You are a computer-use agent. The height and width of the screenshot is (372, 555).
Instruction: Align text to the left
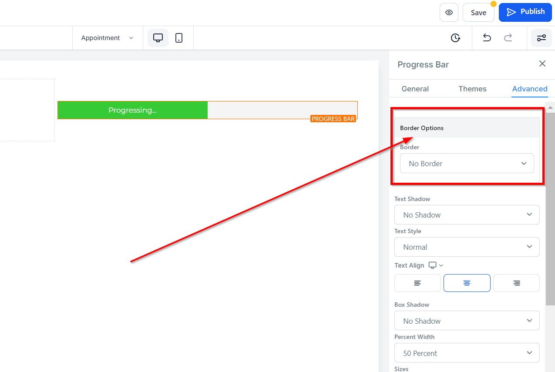coord(417,283)
